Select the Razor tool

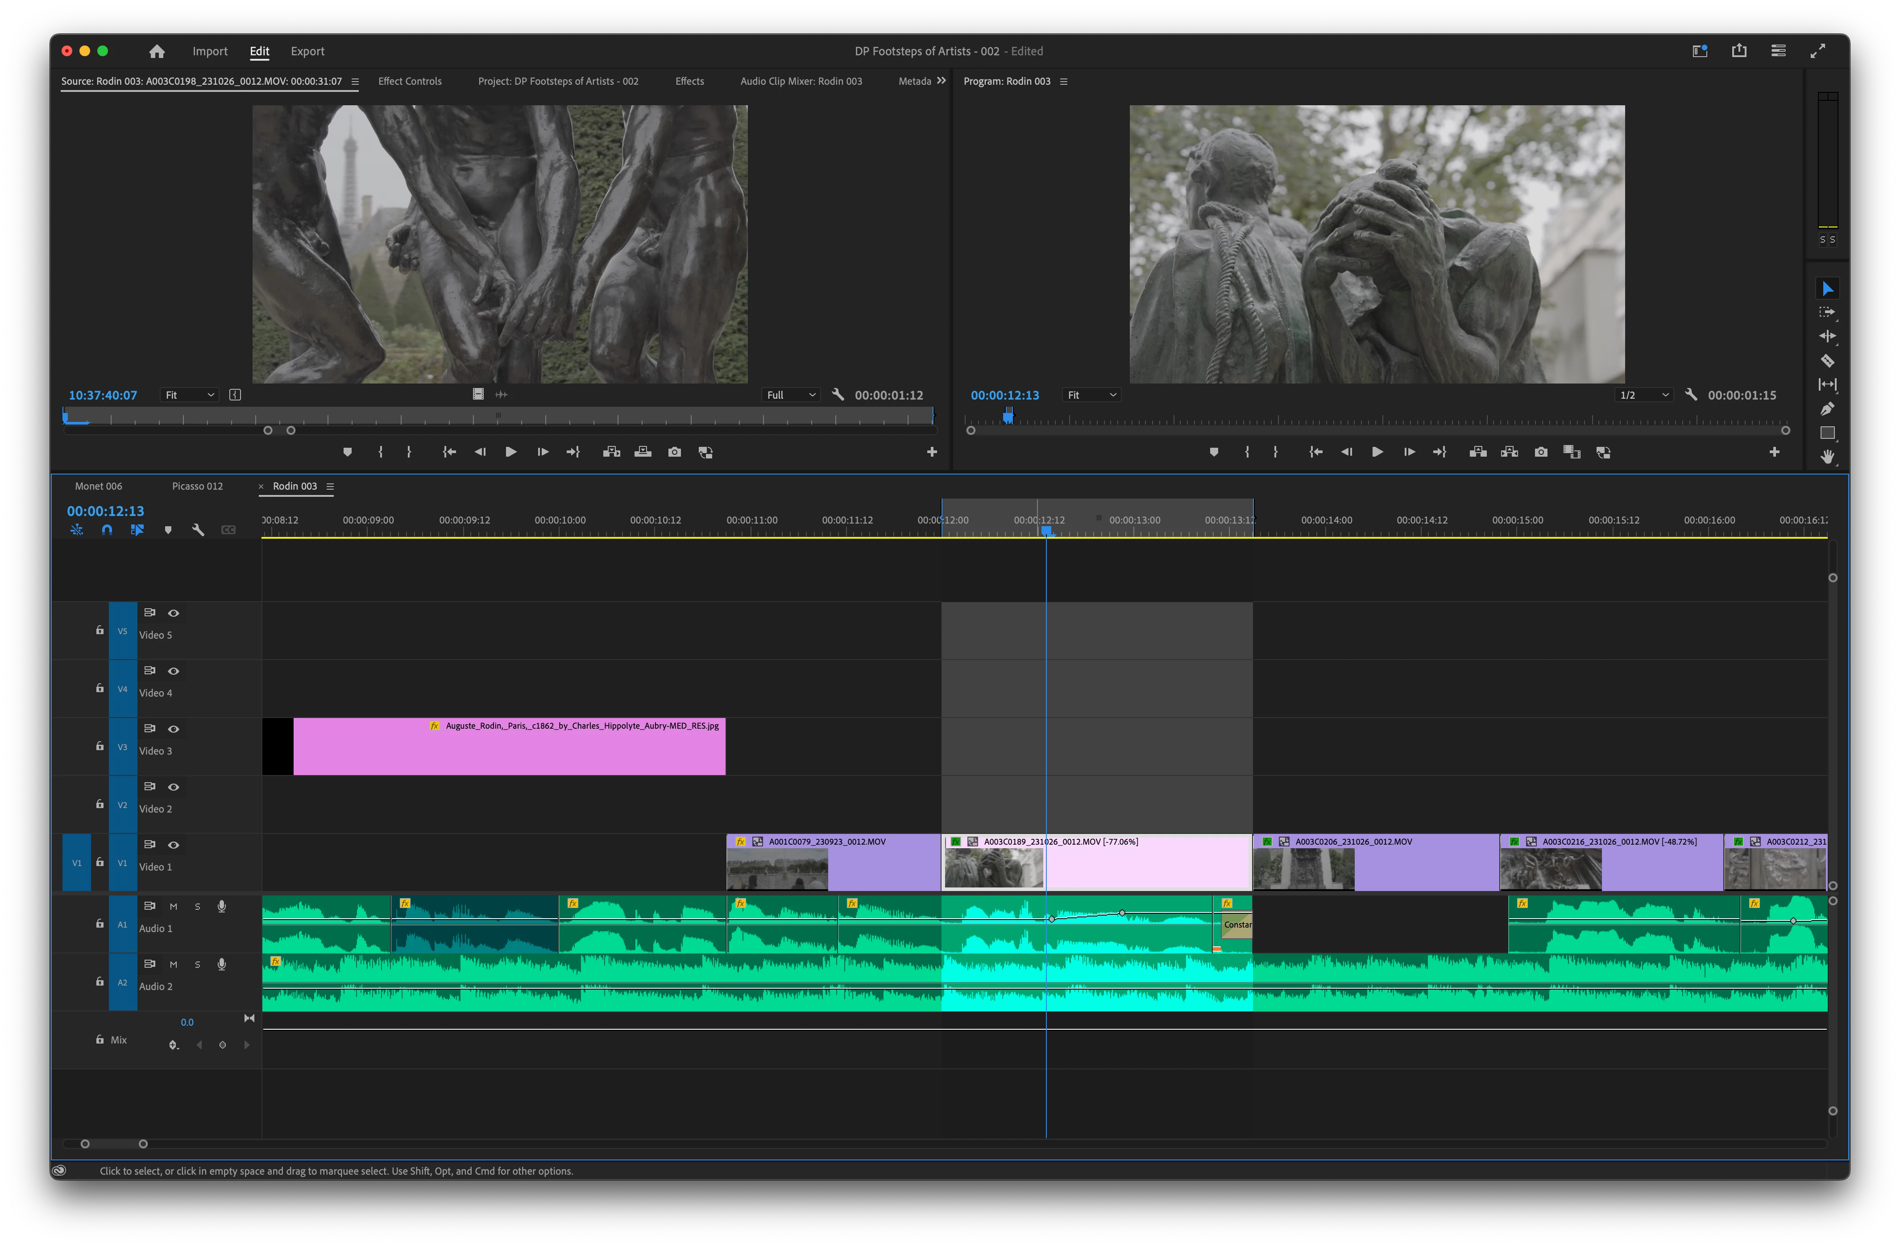click(1826, 361)
